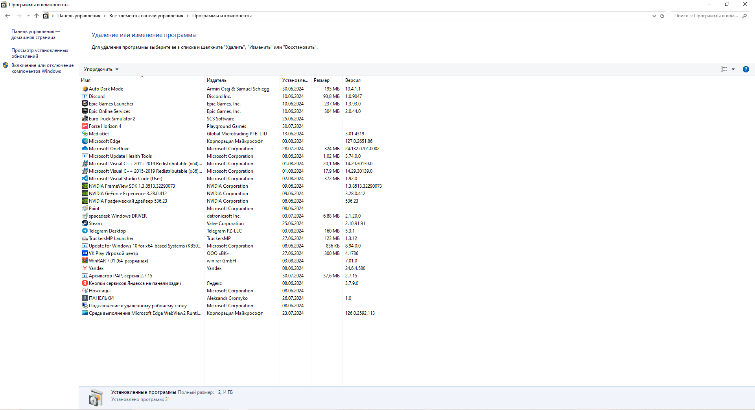The height and width of the screenshot is (410, 755).
Task: Sort list by Имя column
Action: [x=142, y=80]
